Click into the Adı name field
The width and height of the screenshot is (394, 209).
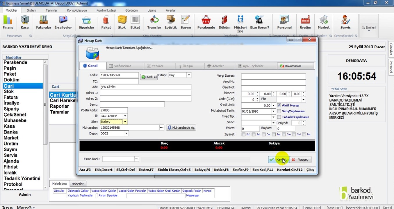(145, 87)
